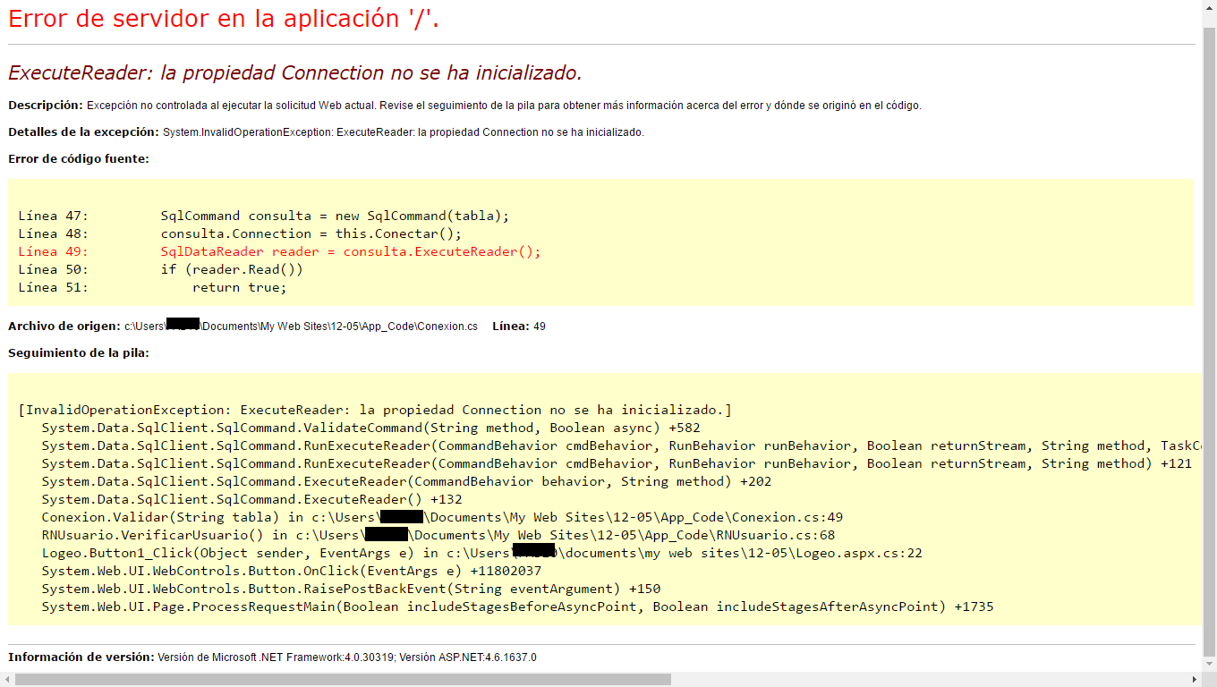This screenshot has height=687, width=1217.
Task: Click the RNUsuario.VerificarUsuario stack line
Action: [438, 535]
